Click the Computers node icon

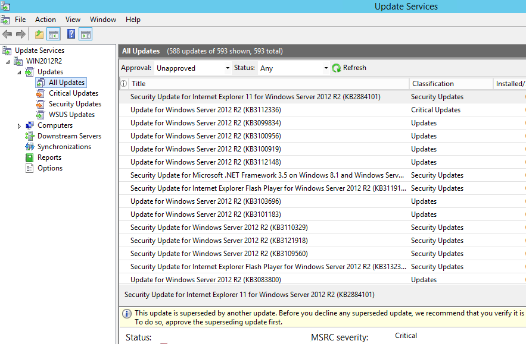(30, 125)
